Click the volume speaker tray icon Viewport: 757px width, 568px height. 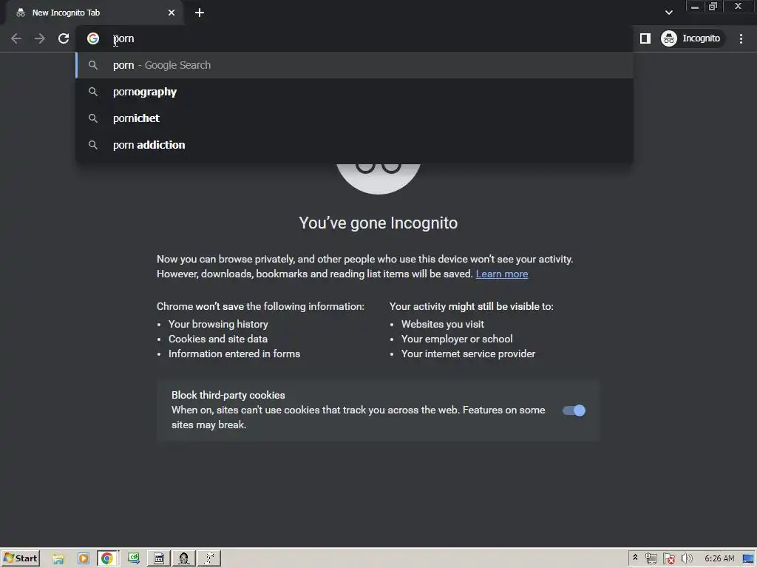point(687,559)
